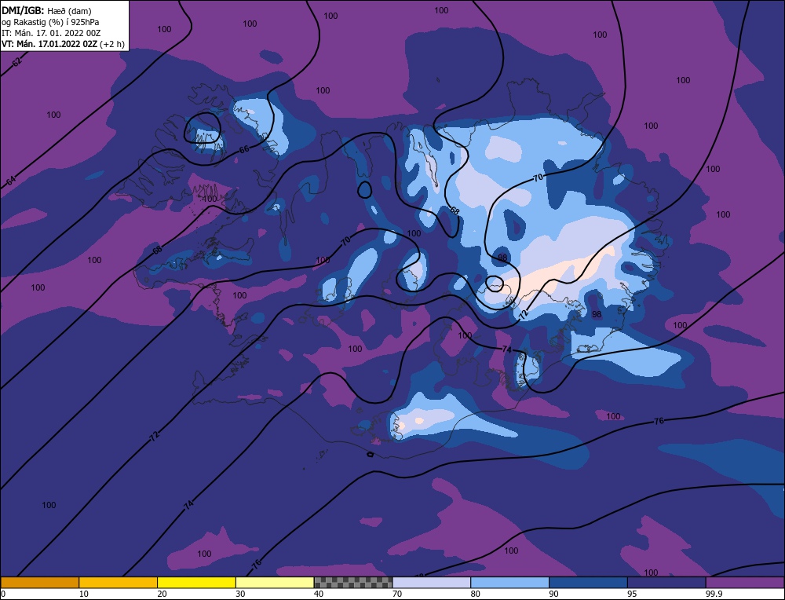Image resolution: width=785 pixels, height=600 pixels.
Task: Click the line 'IT: Mán. 17. 01. 2022 00Z'
Action: coord(51,32)
